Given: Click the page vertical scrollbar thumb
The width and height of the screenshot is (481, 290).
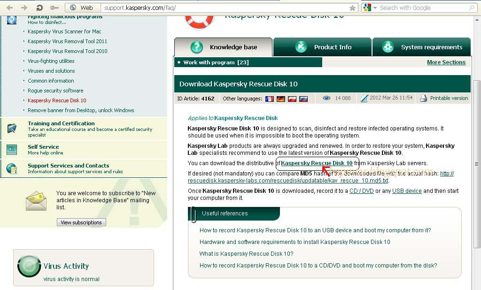Looking at the screenshot, I should (x=476, y=164).
